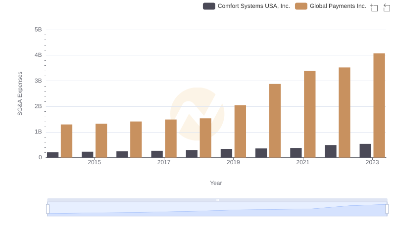Click the 2B y-axis label
This screenshot has height=228, width=396.
click(38, 106)
